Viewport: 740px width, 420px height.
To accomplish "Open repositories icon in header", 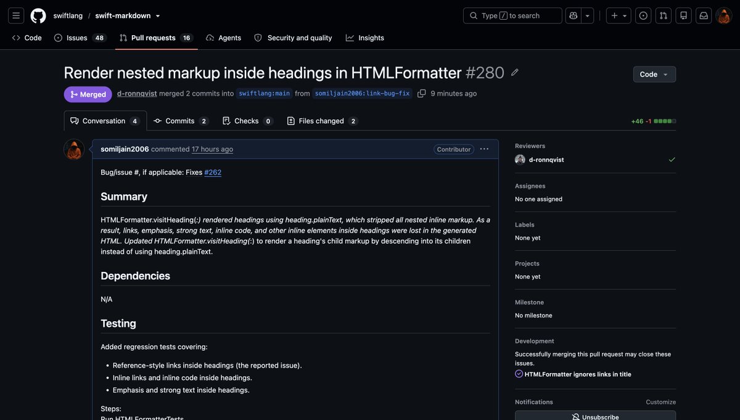I will click(683, 15).
